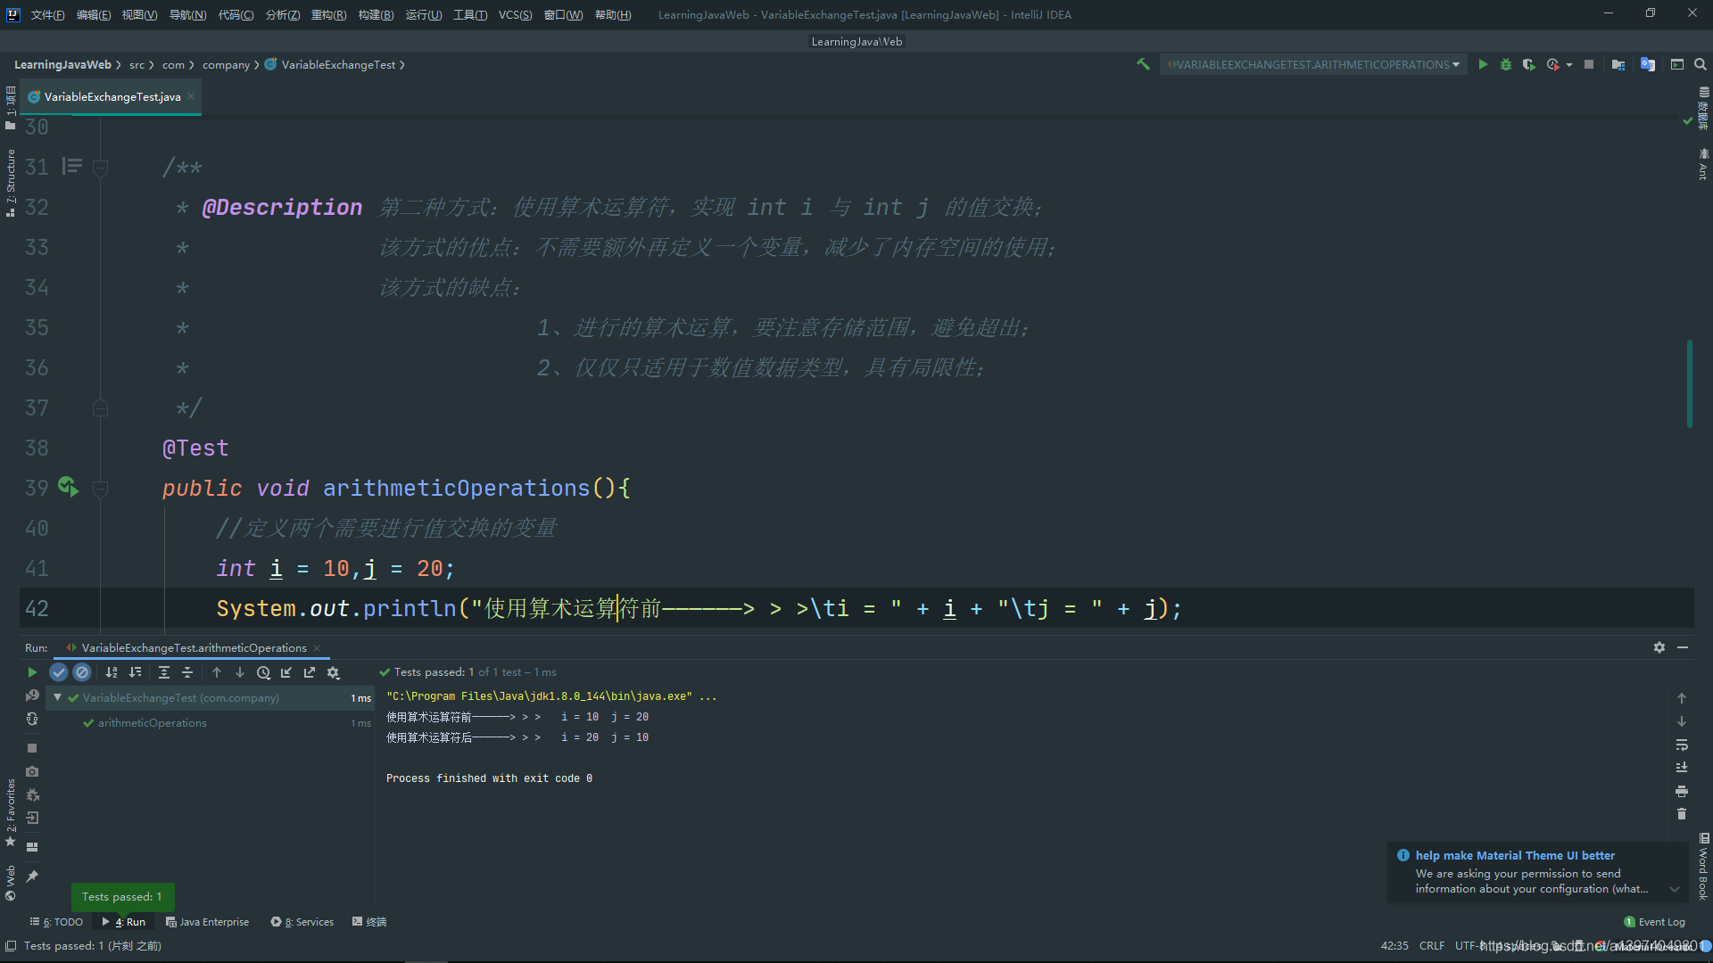The height and width of the screenshot is (963, 1713).
Task: Open the run configuration dropdown VARIABLEEXCHANGETEST.ARITHMETICOPERATIONS
Action: tap(1313, 64)
